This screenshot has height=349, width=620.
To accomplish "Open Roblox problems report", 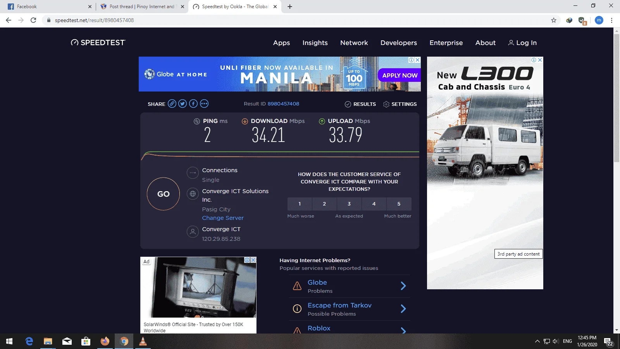I will 319,328.
